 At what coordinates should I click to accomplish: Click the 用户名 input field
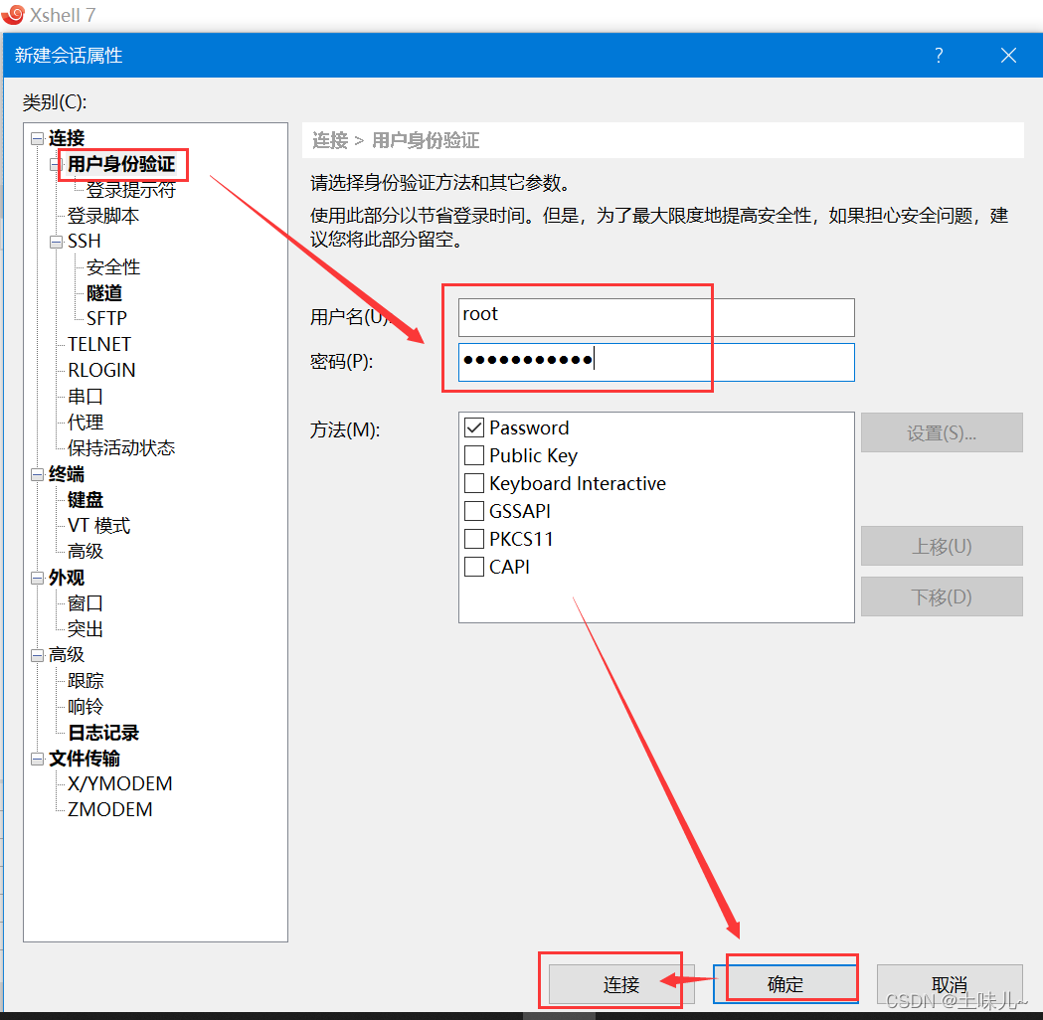pyautogui.click(x=656, y=317)
